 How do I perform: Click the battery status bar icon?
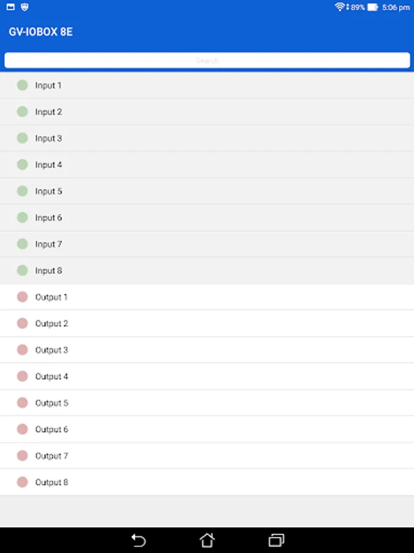click(372, 7)
